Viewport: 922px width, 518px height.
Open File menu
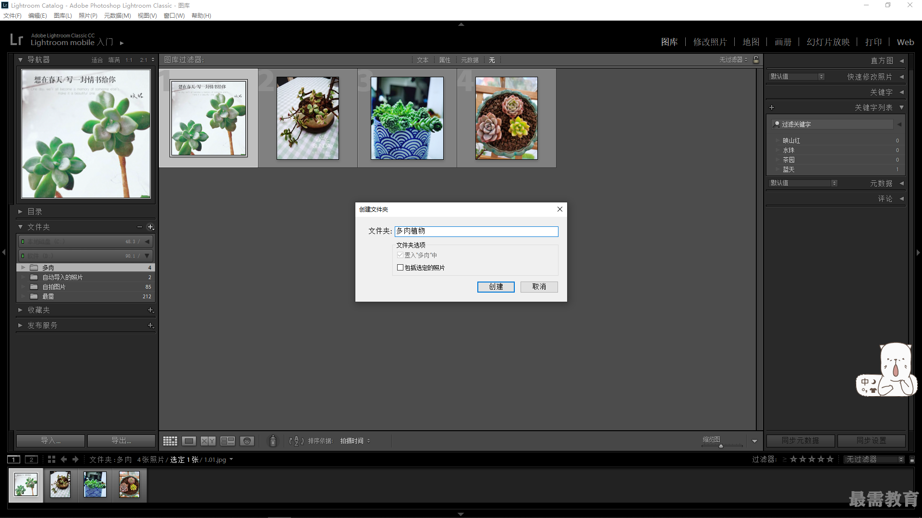point(12,16)
